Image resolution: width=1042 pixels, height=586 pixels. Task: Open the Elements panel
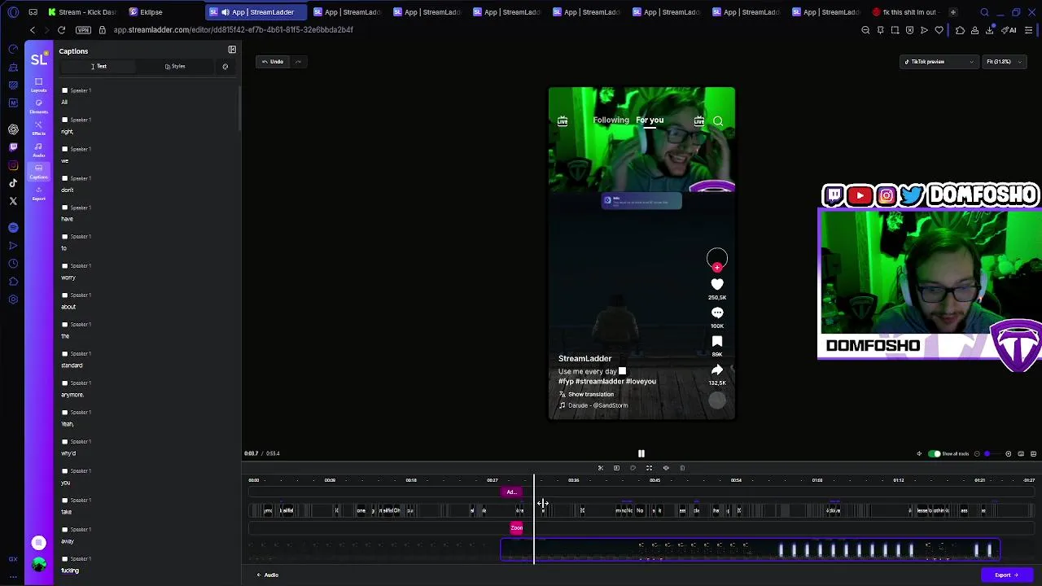(x=38, y=106)
